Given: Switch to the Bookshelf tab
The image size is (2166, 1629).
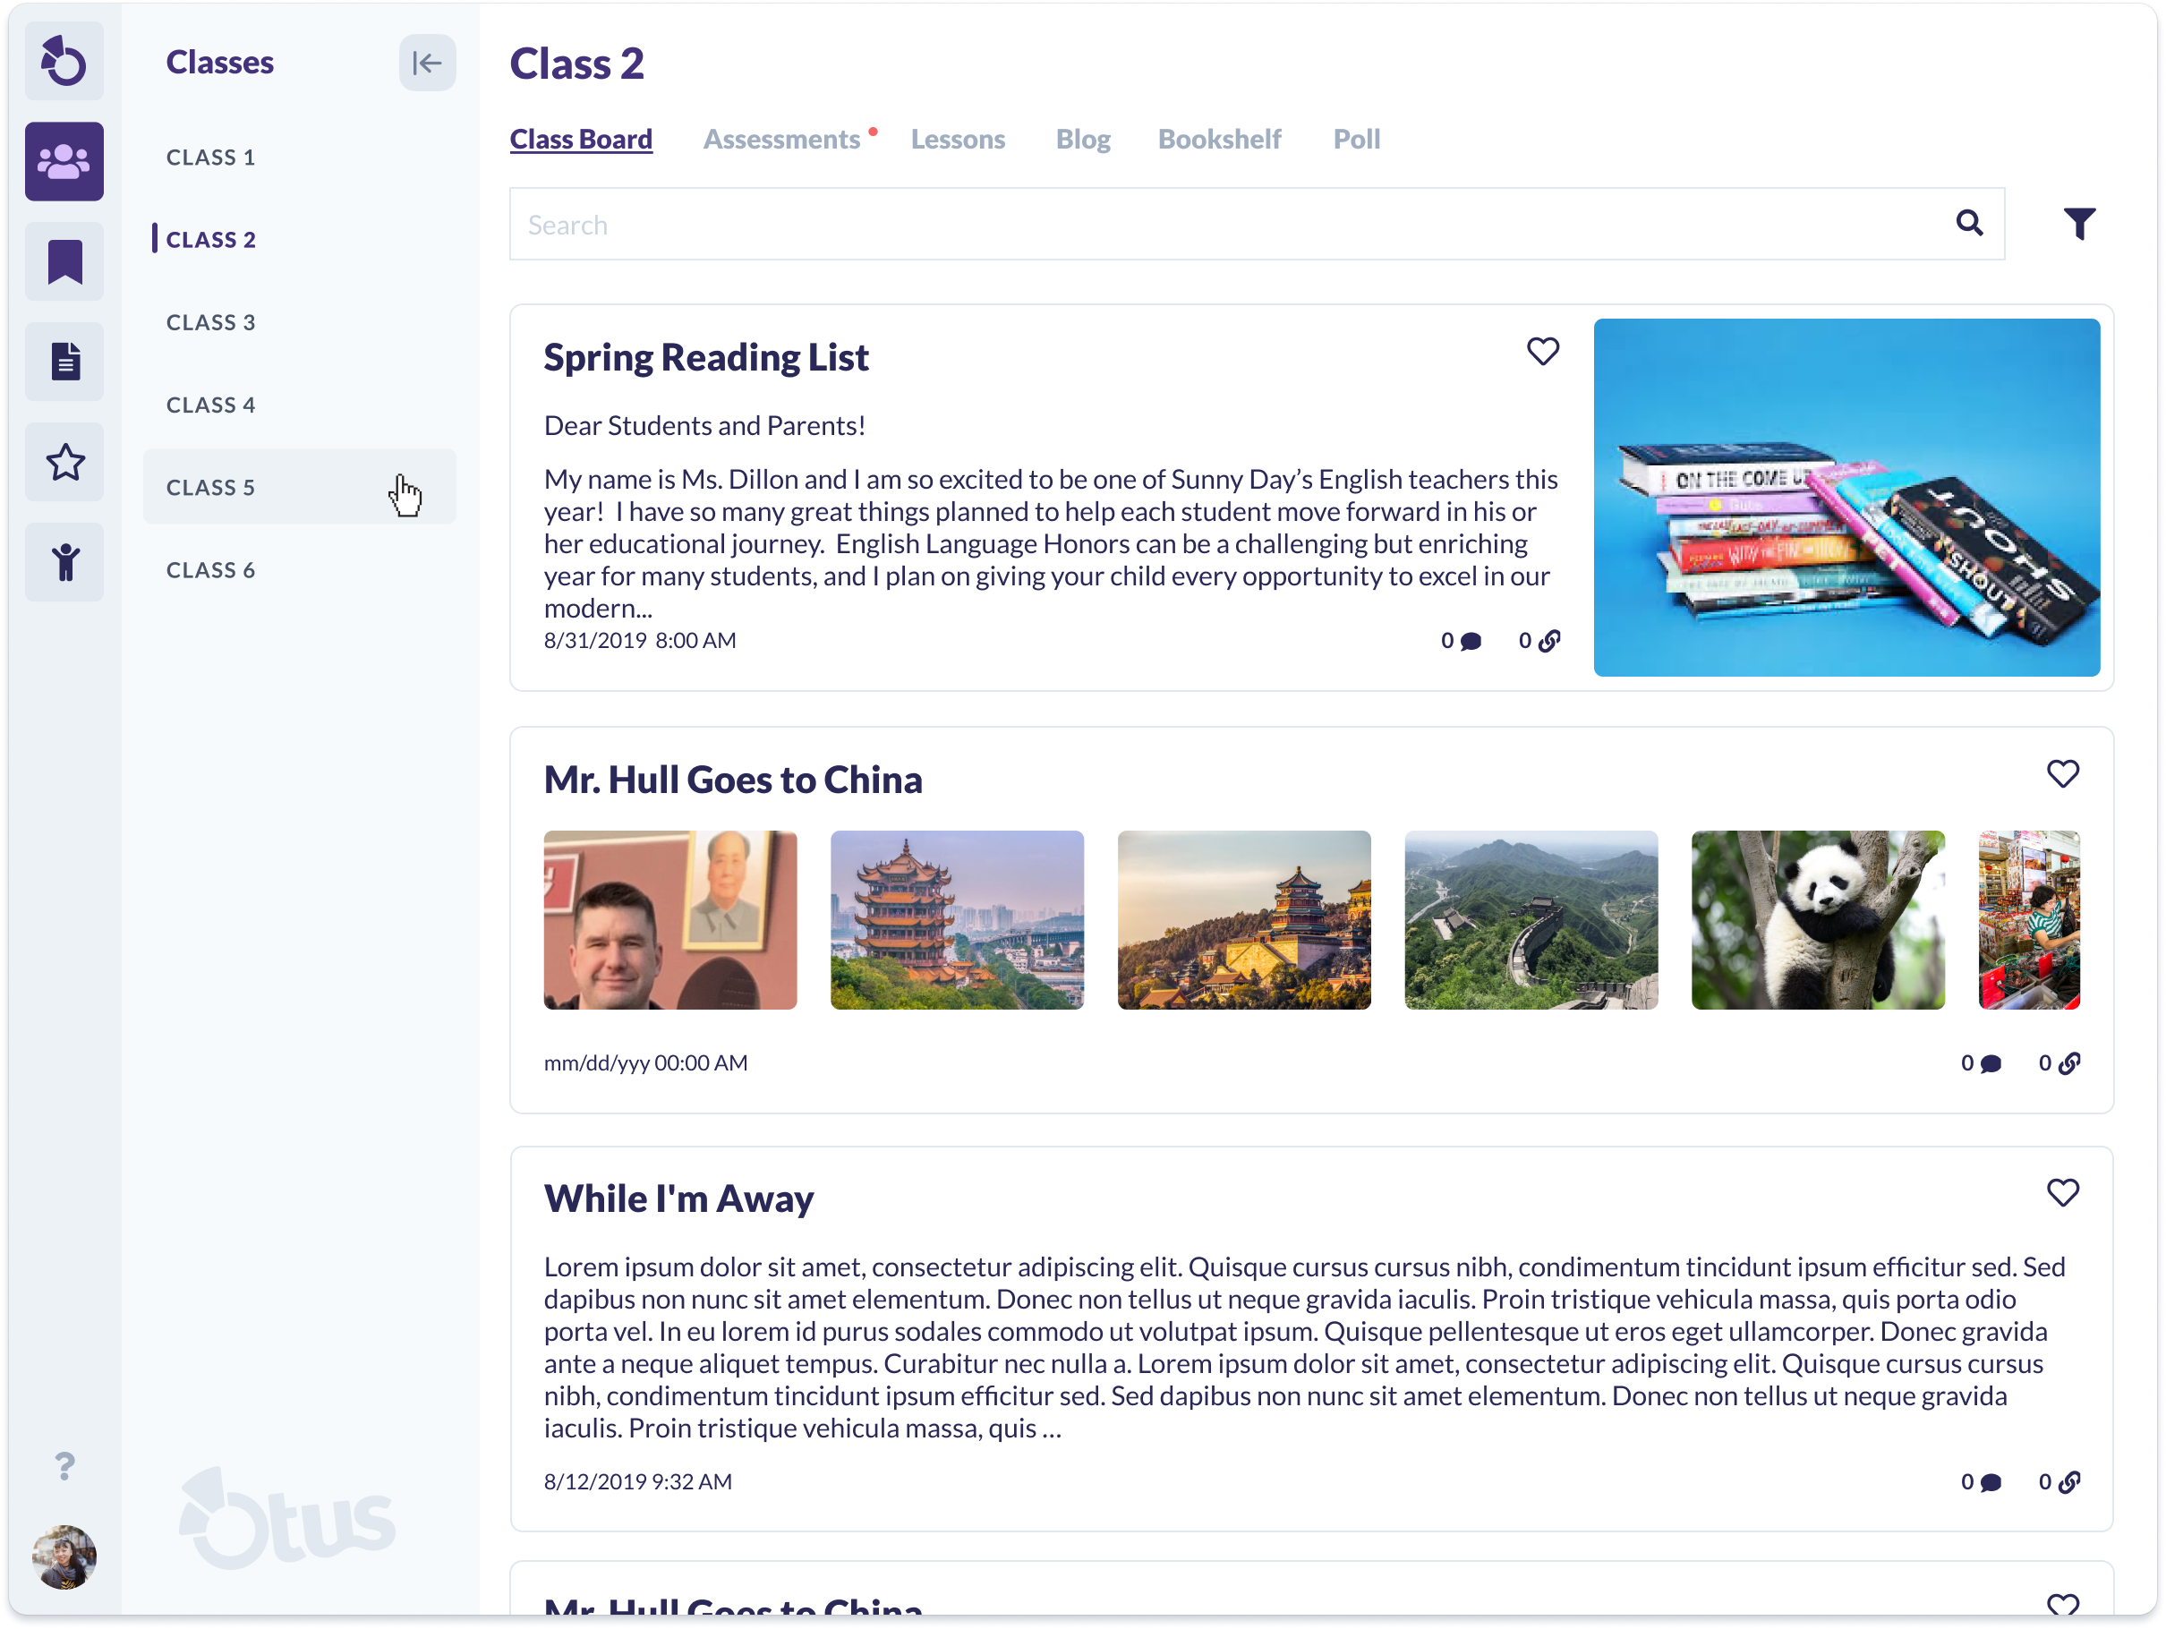Looking at the screenshot, I should tap(1219, 139).
